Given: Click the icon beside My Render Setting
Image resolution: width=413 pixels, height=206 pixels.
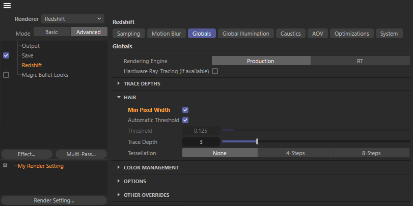Looking at the screenshot, I should [x=5, y=166].
